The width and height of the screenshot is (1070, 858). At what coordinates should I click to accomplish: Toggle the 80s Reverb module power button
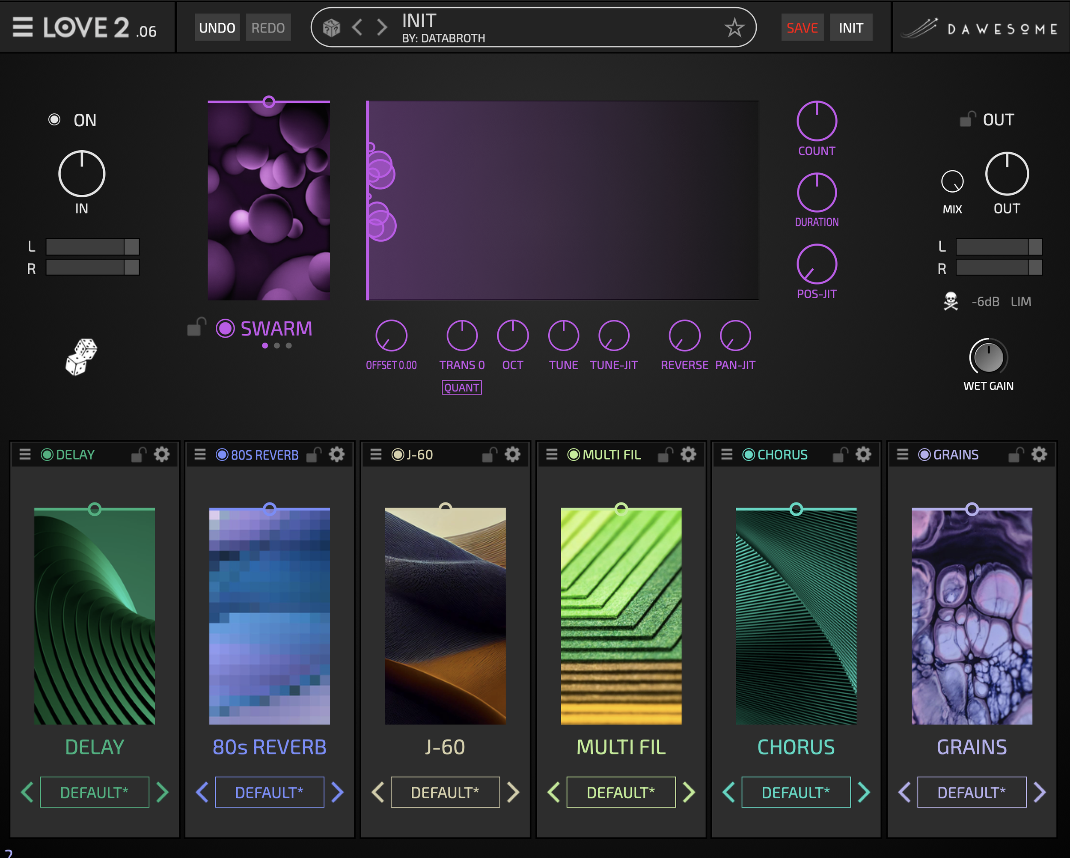pos(222,454)
